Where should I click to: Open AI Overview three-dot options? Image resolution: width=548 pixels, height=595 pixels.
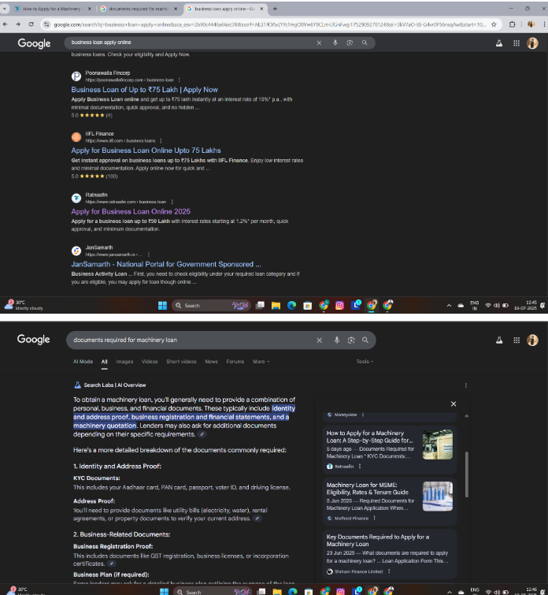tap(465, 385)
